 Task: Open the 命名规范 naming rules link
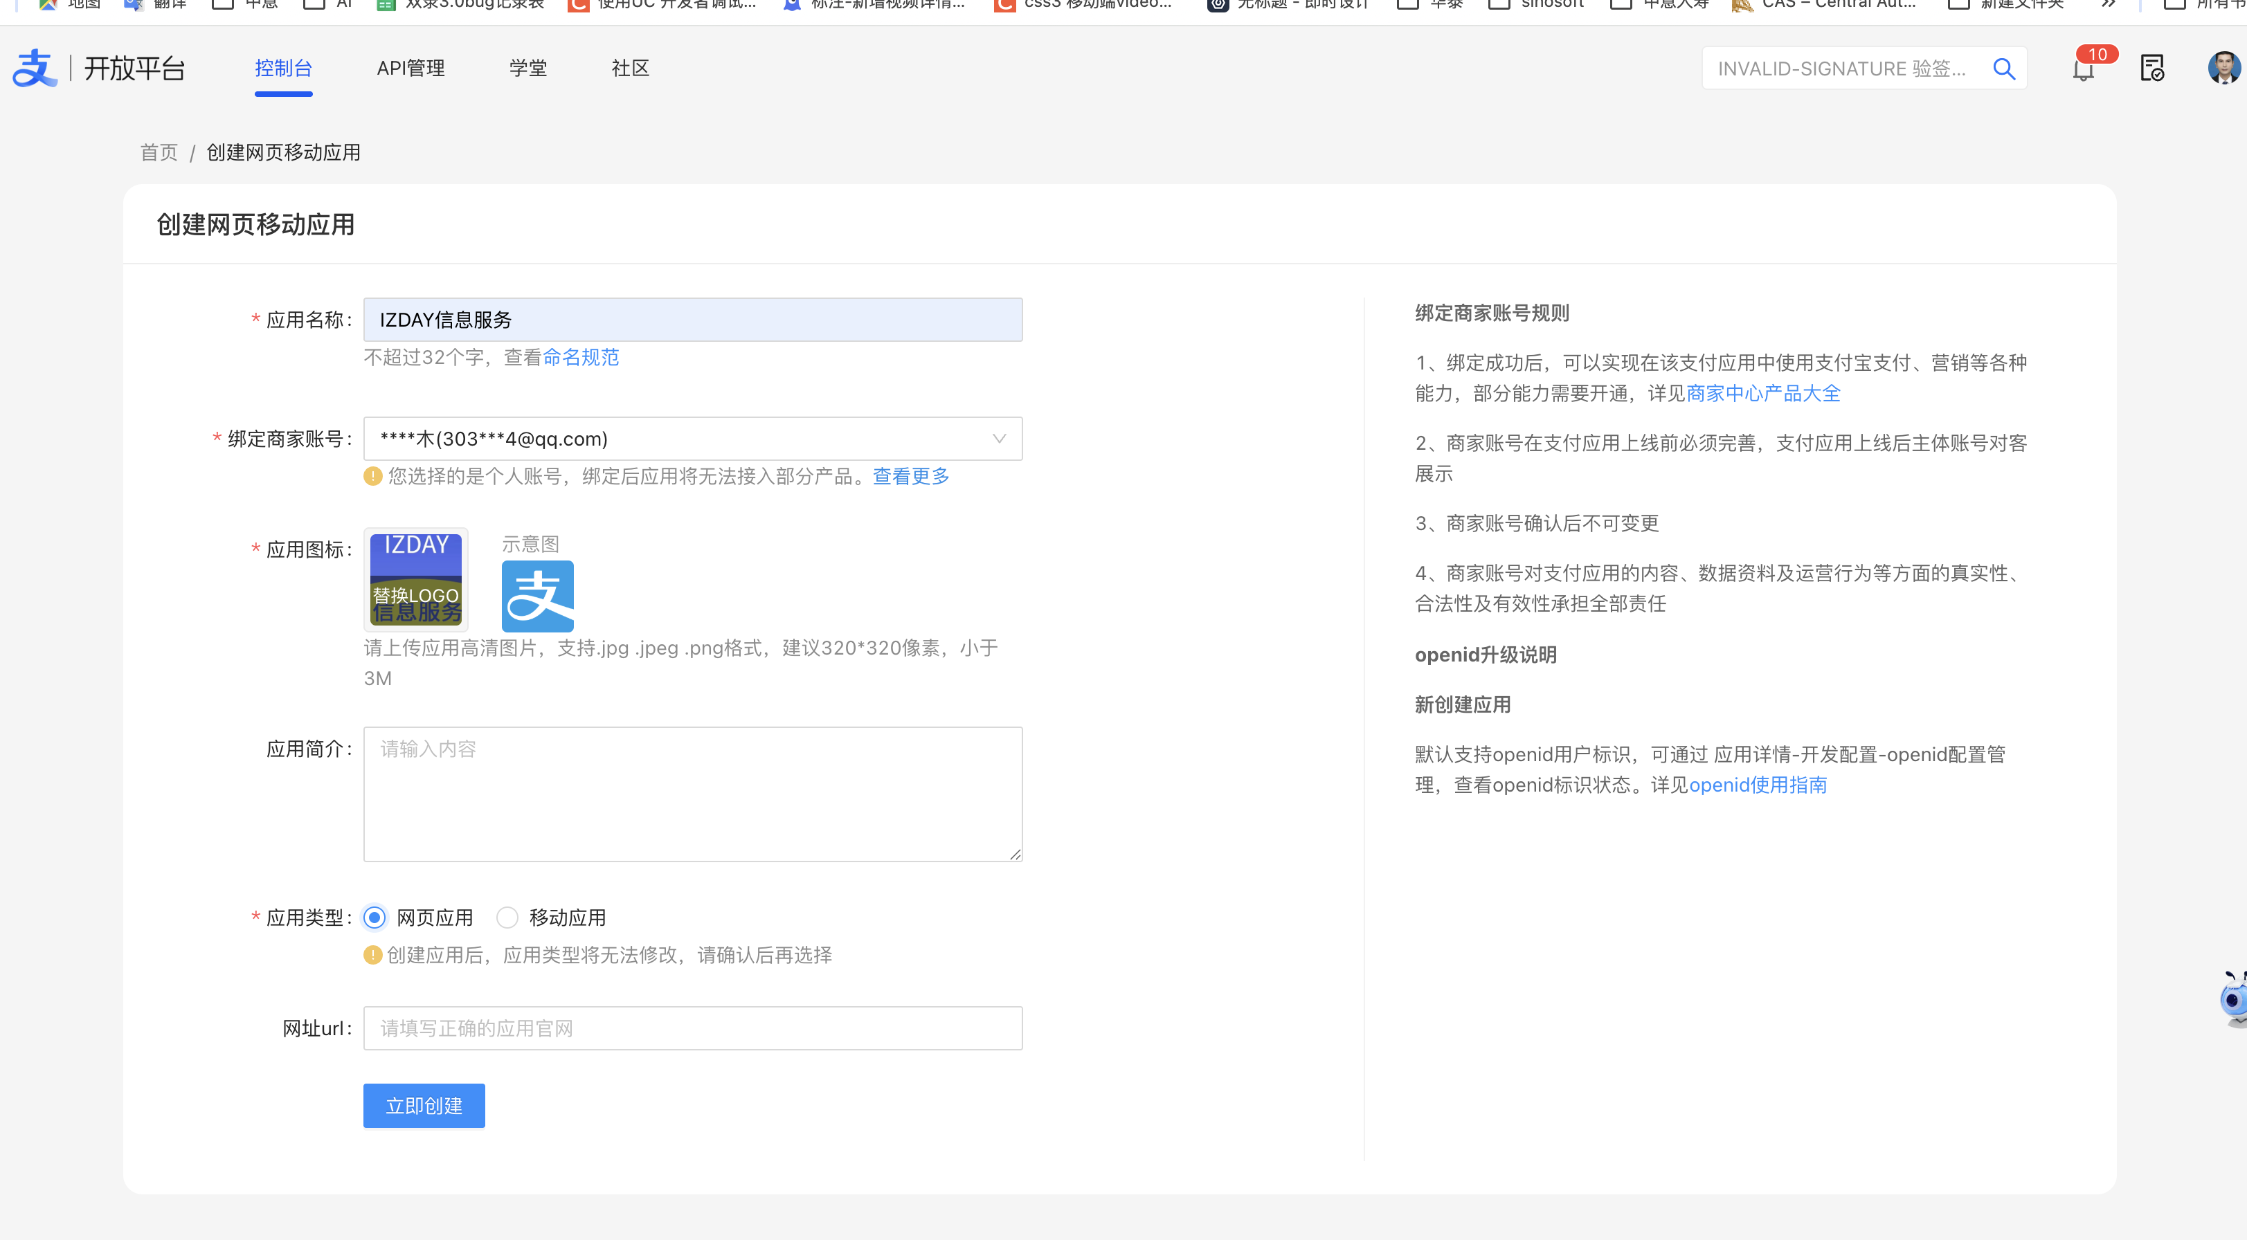[x=580, y=358]
